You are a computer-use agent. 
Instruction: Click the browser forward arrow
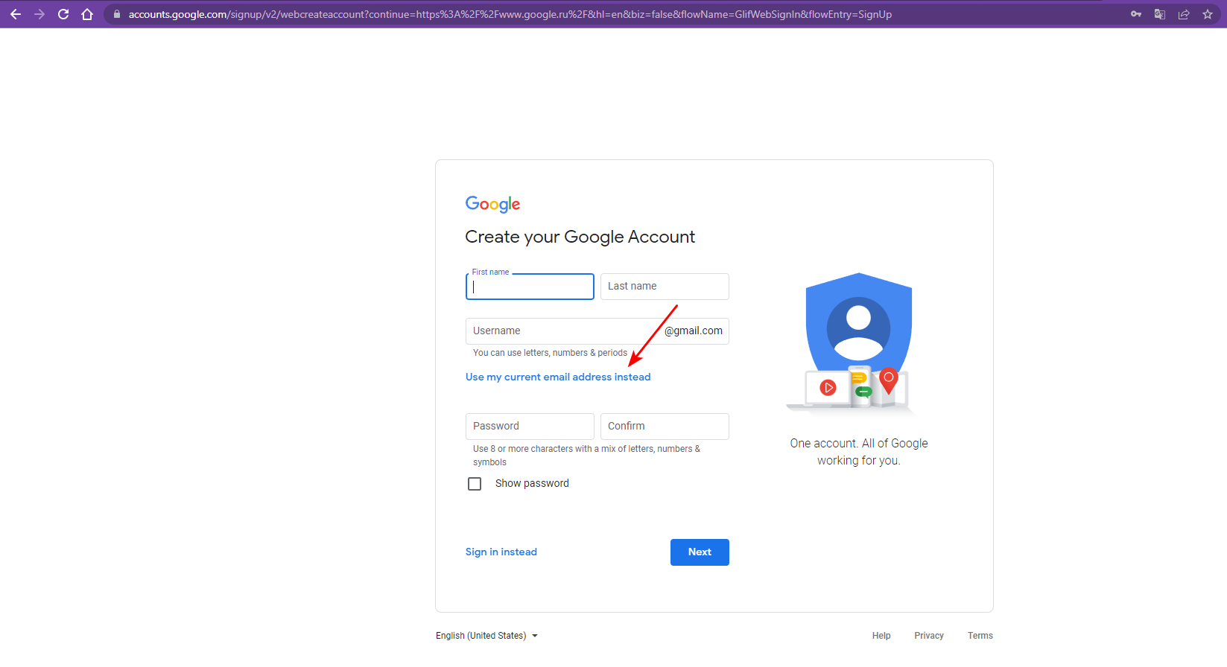pyautogui.click(x=39, y=14)
